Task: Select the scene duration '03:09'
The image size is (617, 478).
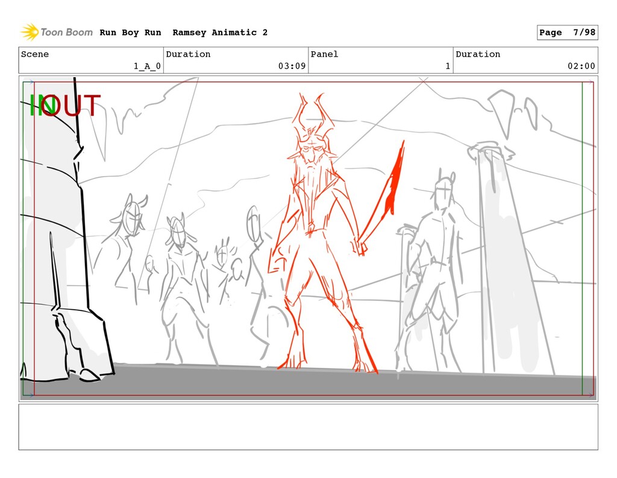Action: point(292,66)
